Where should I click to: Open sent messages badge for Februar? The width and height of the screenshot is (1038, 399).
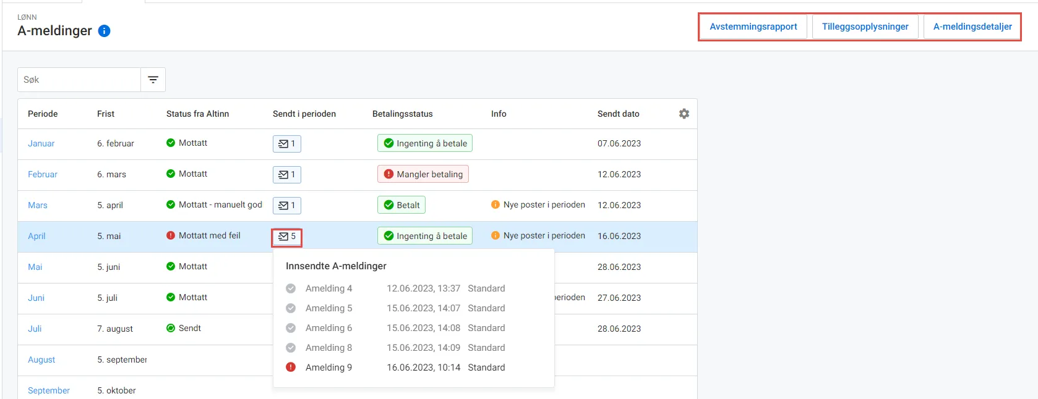(x=287, y=174)
